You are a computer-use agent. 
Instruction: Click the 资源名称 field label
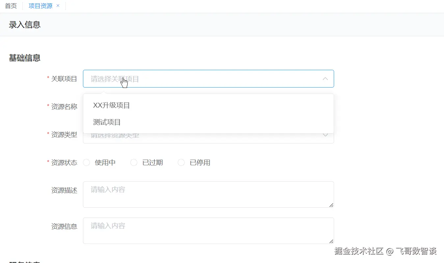coord(64,107)
